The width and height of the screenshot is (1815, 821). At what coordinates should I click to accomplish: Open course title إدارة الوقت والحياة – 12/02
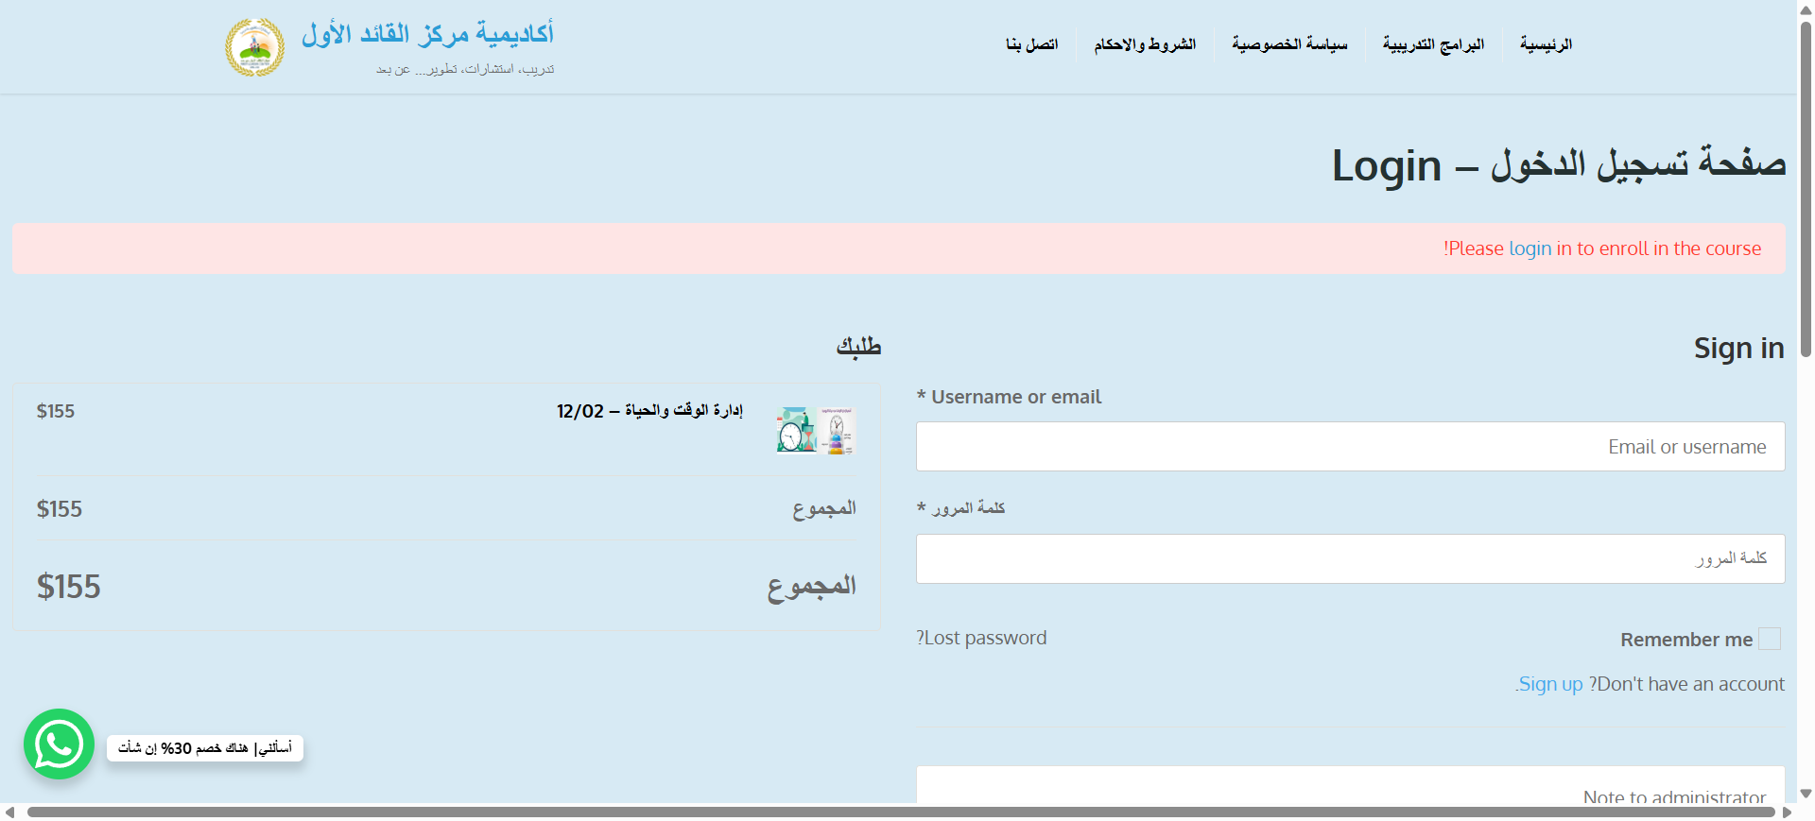[x=649, y=411]
